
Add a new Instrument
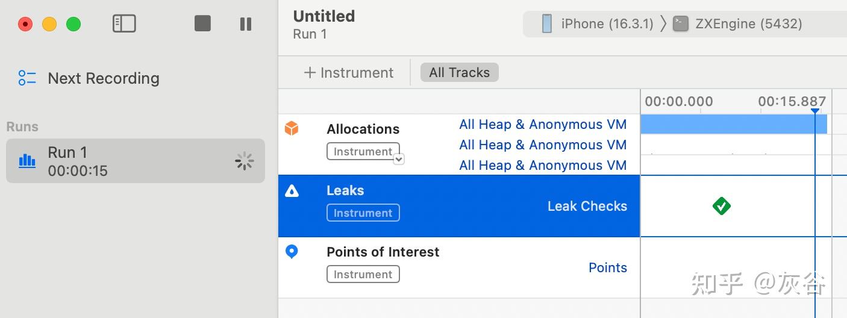click(x=349, y=73)
